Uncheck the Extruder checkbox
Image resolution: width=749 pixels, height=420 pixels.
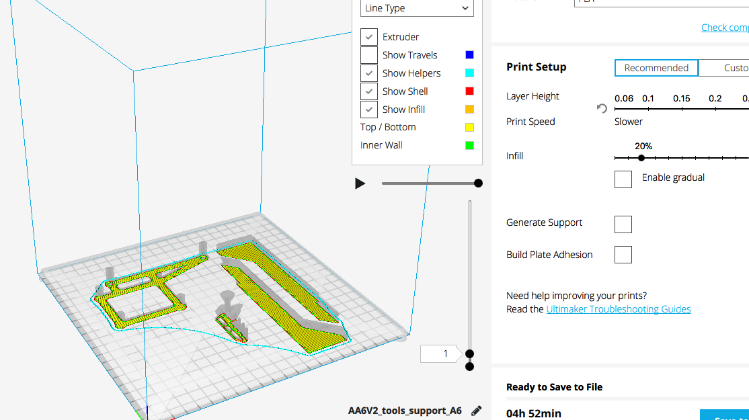pos(369,37)
